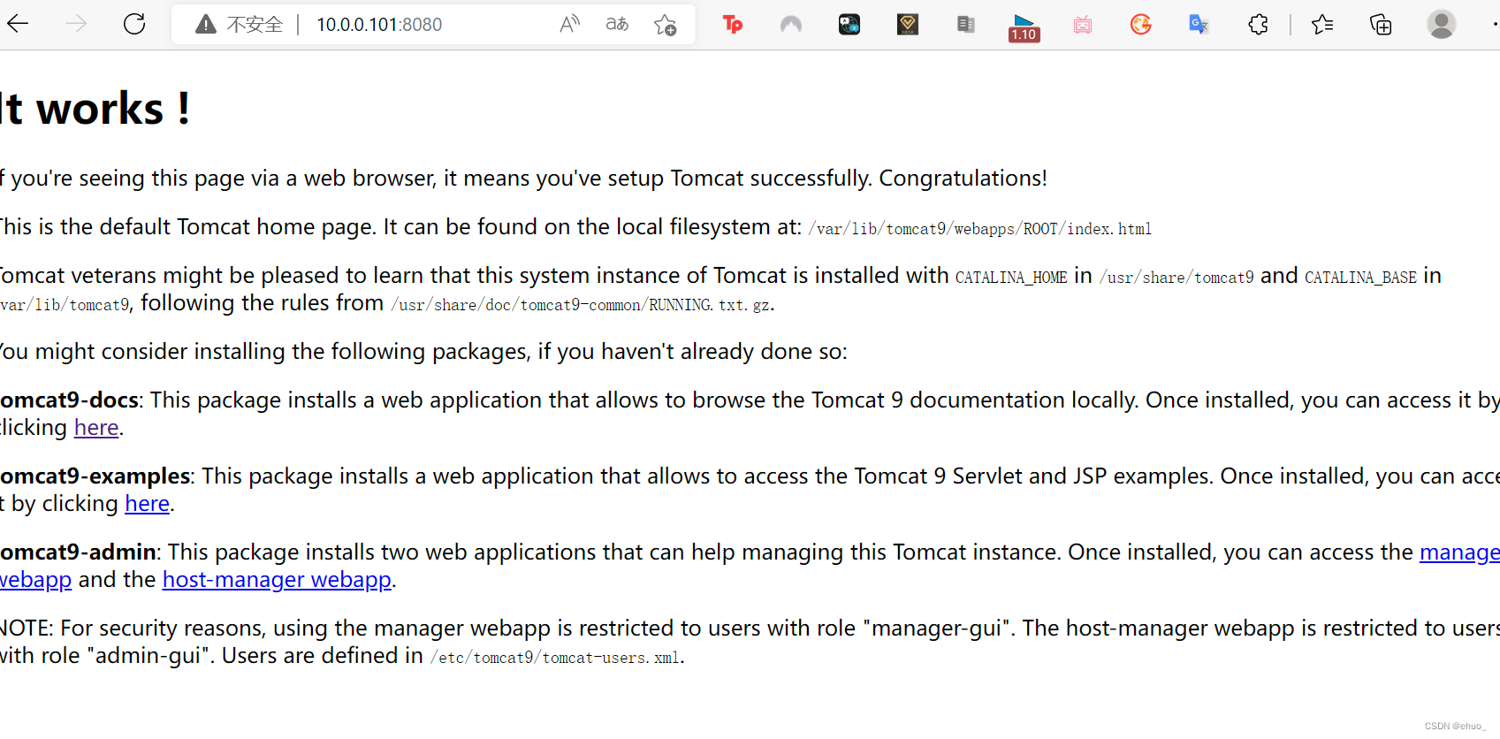Reload the Tomcat page

click(134, 24)
